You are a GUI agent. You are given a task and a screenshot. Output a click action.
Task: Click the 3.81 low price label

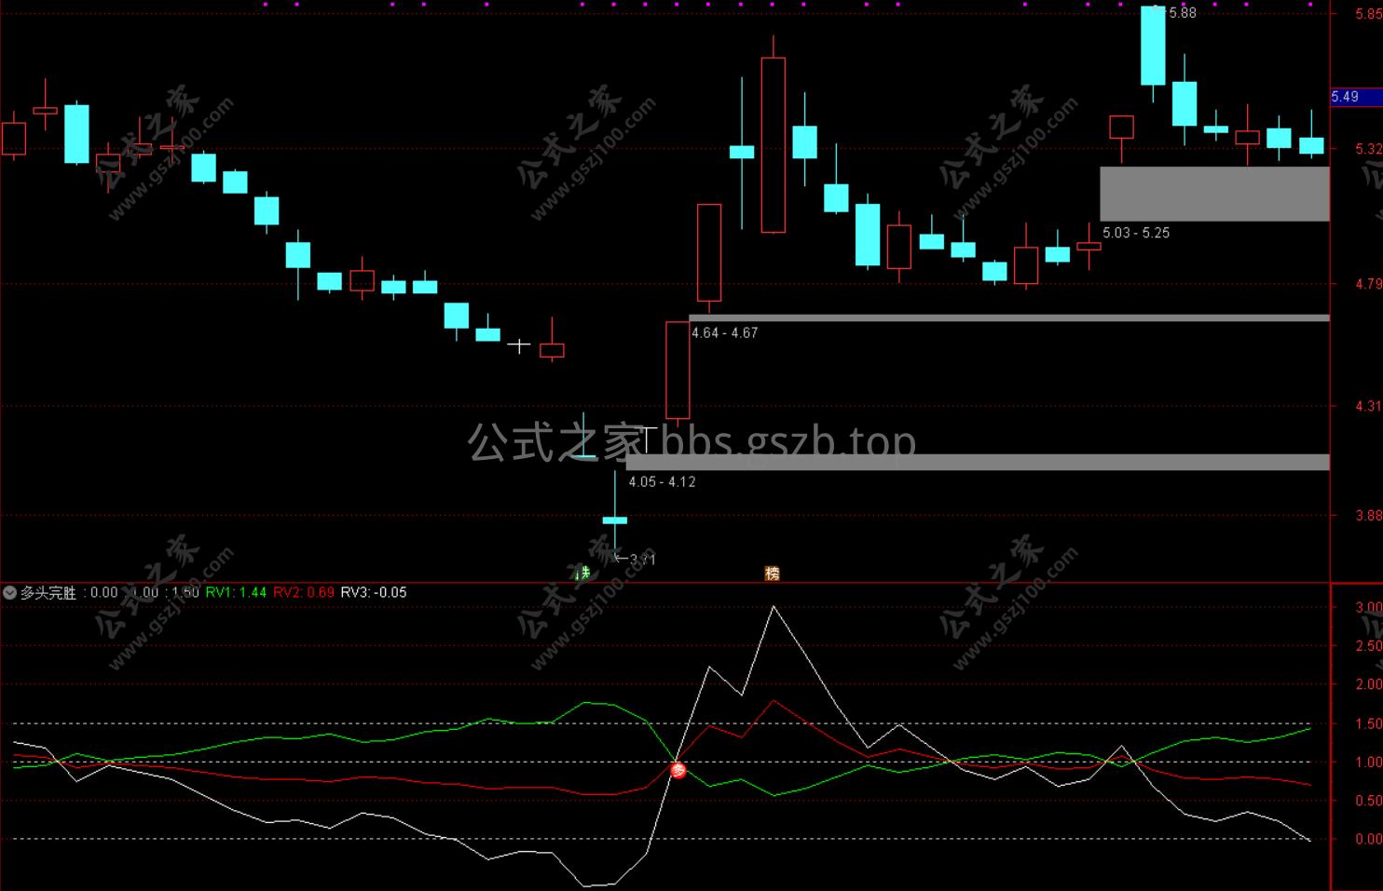642,560
